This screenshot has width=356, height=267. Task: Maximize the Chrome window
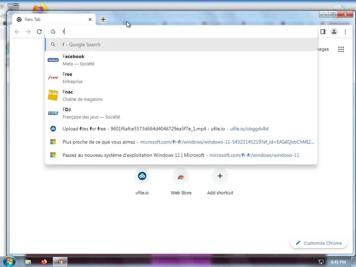click(x=333, y=15)
